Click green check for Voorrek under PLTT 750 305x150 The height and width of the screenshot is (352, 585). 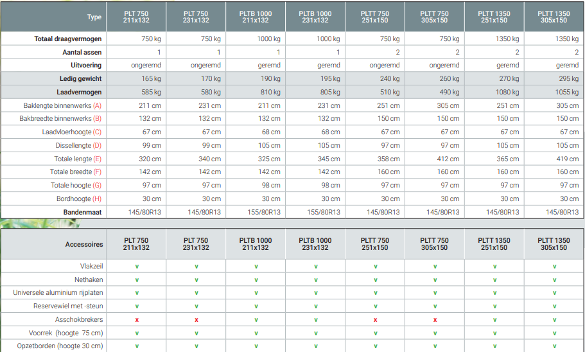click(435, 333)
